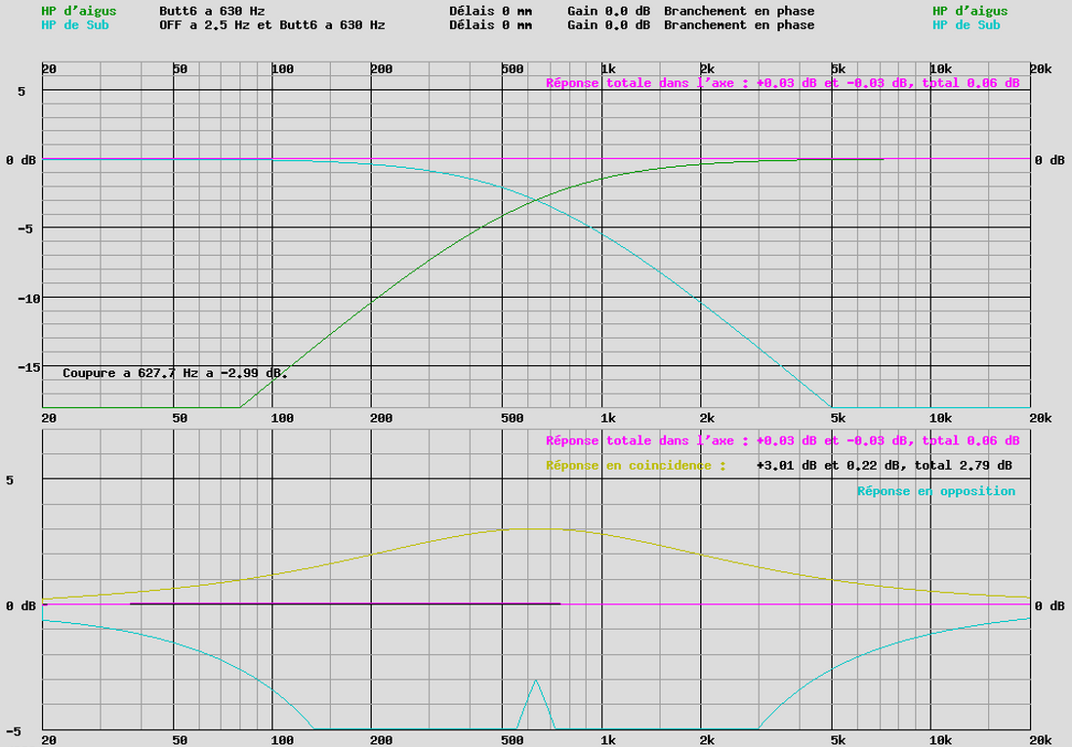Click "Branchement en phase" on the second row
The width and height of the screenshot is (1072, 747).
point(739,25)
